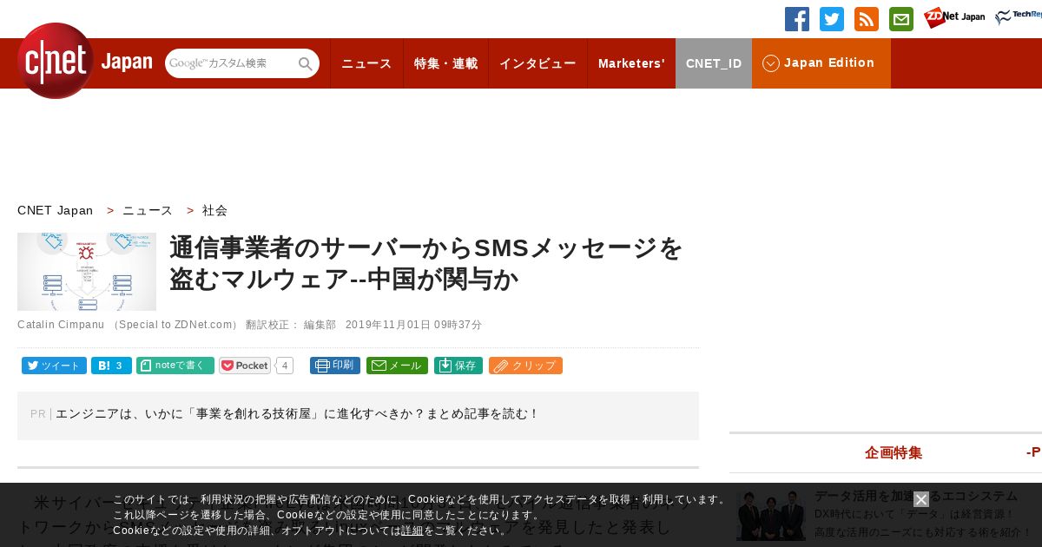Go to CNET Japan breadcrumb

click(56, 210)
